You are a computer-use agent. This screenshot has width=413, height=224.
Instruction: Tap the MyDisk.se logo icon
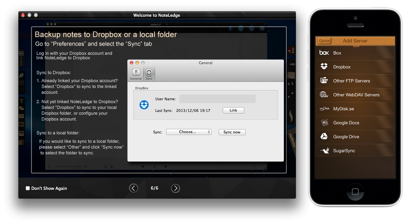point(324,109)
